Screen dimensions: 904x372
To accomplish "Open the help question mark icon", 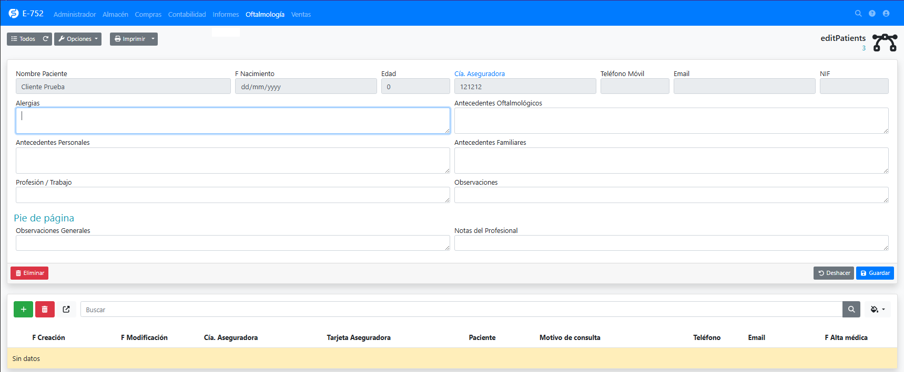I will click(x=872, y=14).
